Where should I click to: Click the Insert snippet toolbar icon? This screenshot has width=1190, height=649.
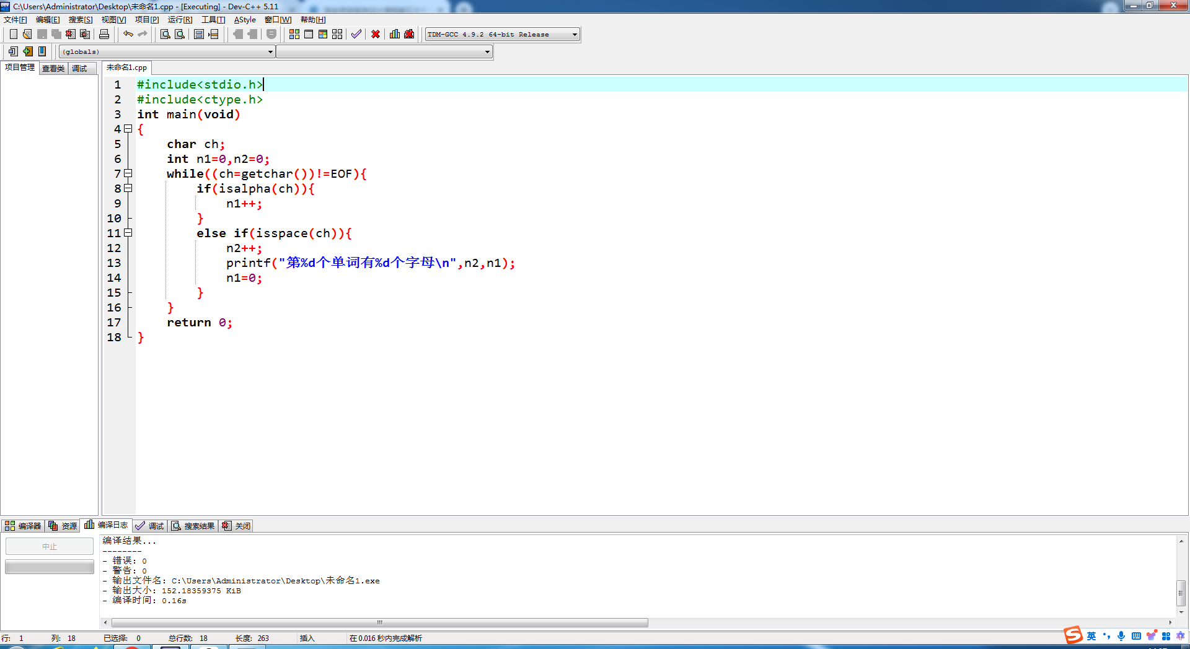click(13, 51)
